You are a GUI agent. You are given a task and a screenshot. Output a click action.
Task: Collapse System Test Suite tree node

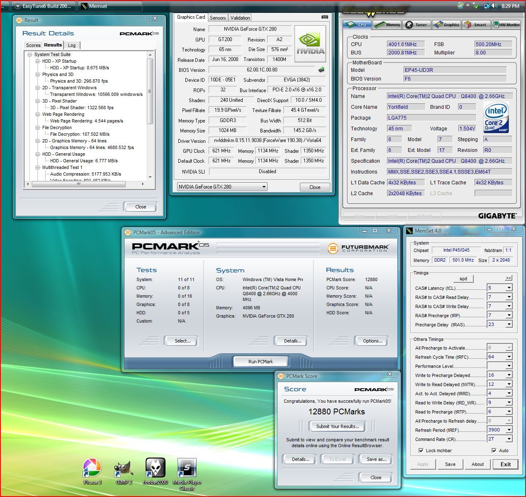(30, 54)
